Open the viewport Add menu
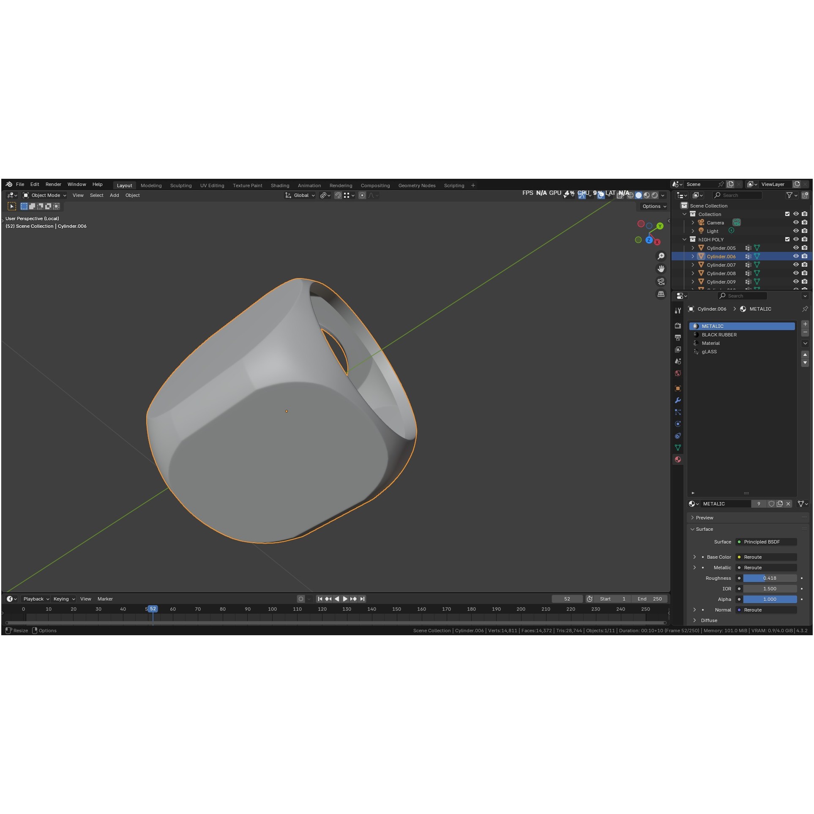Image resolution: width=814 pixels, height=814 pixels. [114, 195]
